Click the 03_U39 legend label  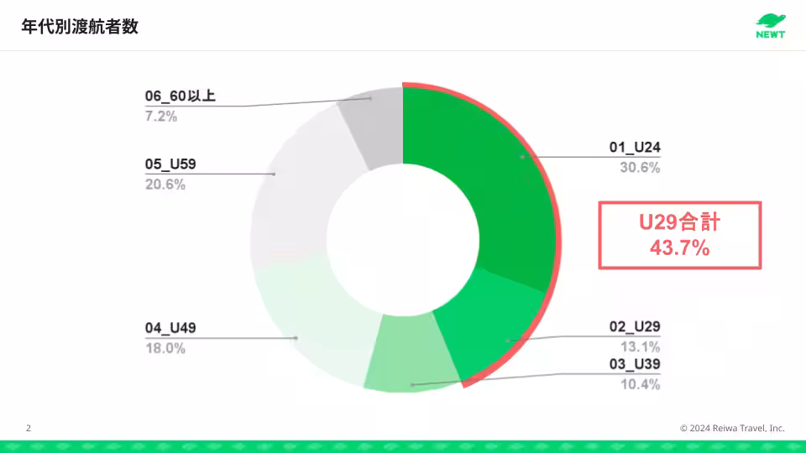coord(635,365)
